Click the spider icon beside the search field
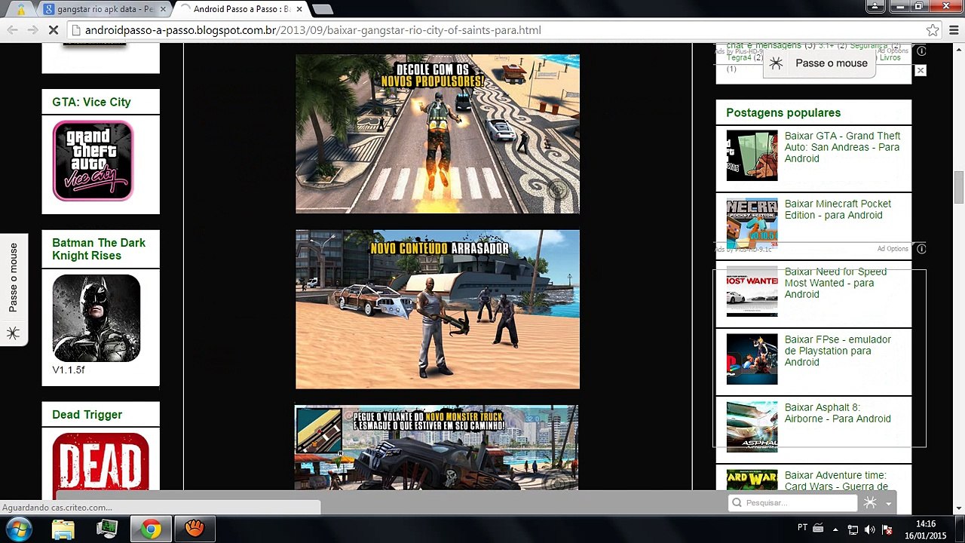Screen dimensions: 965x543 870,503
